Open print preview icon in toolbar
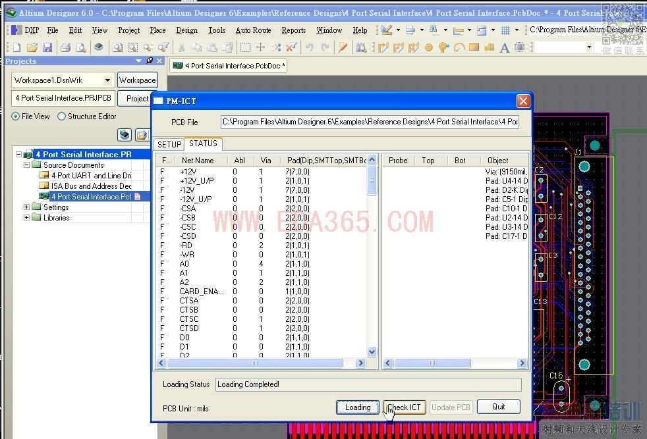 (x=81, y=47)
